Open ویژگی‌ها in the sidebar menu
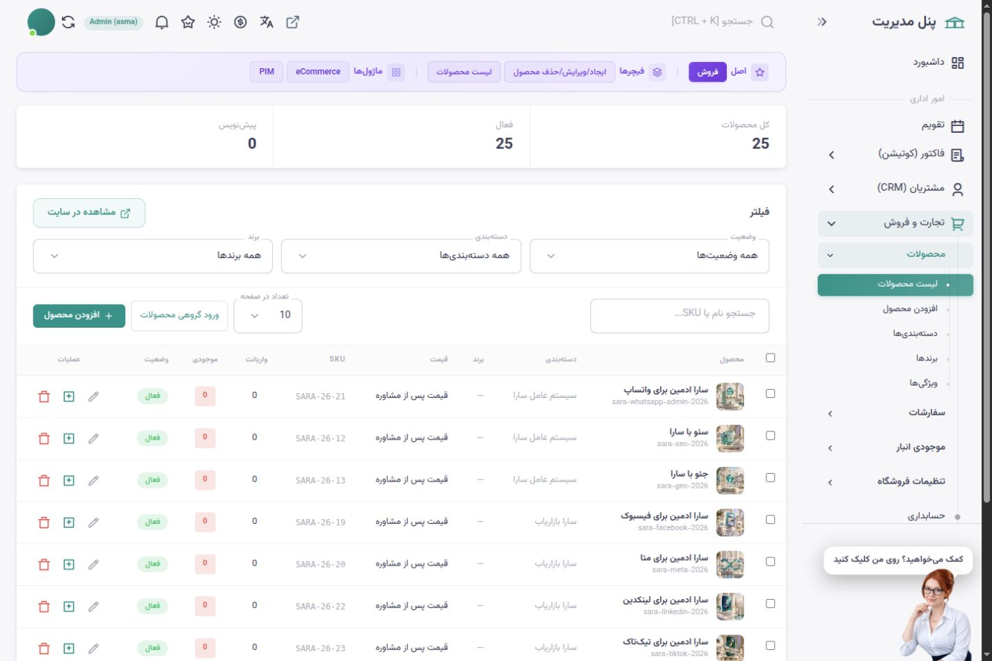Screen dimensions: 992x661 pos(923,383)
